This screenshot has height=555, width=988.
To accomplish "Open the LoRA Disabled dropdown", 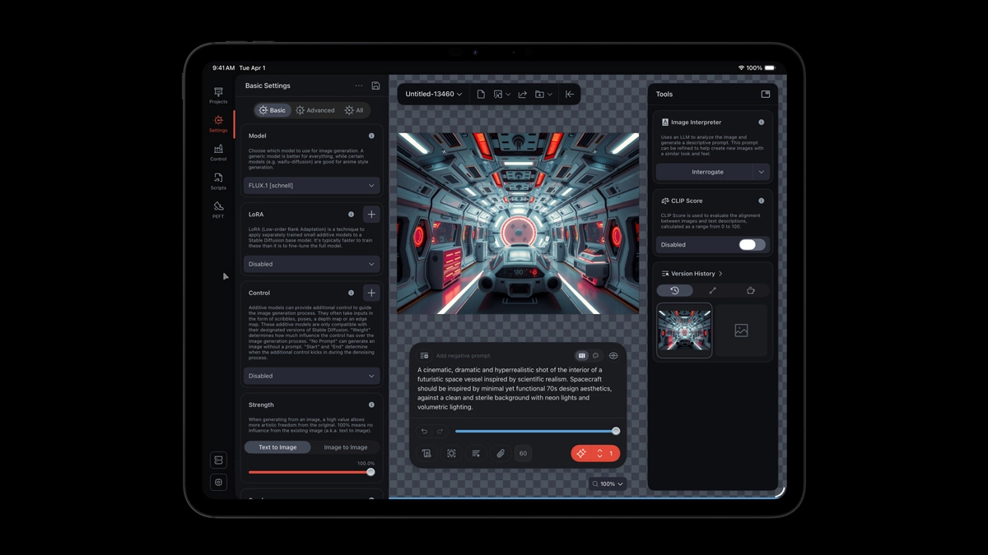I will pos(311,263).
